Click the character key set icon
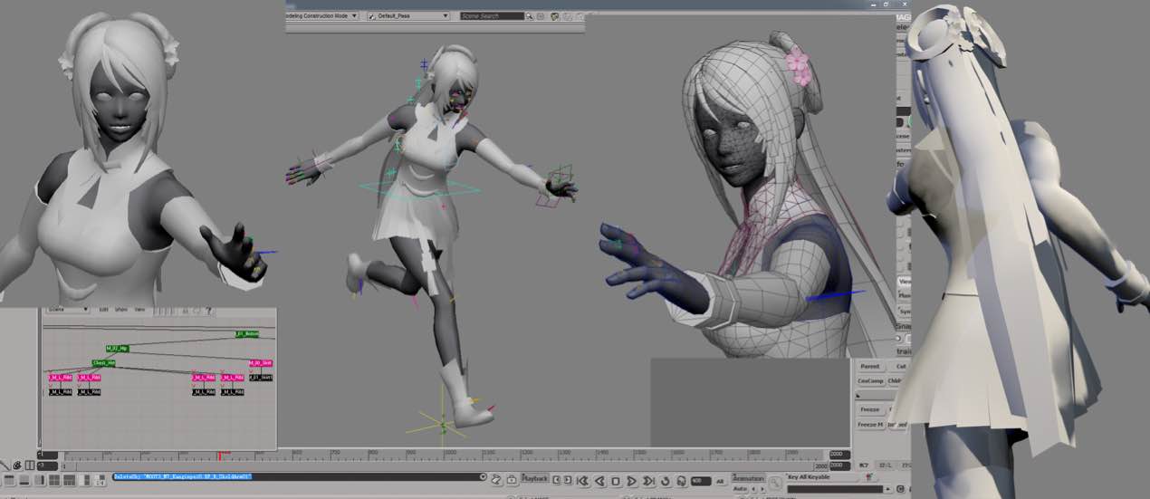Image resolution: width=1150 pixels, height=499 pixels. [x=869, y=477]
